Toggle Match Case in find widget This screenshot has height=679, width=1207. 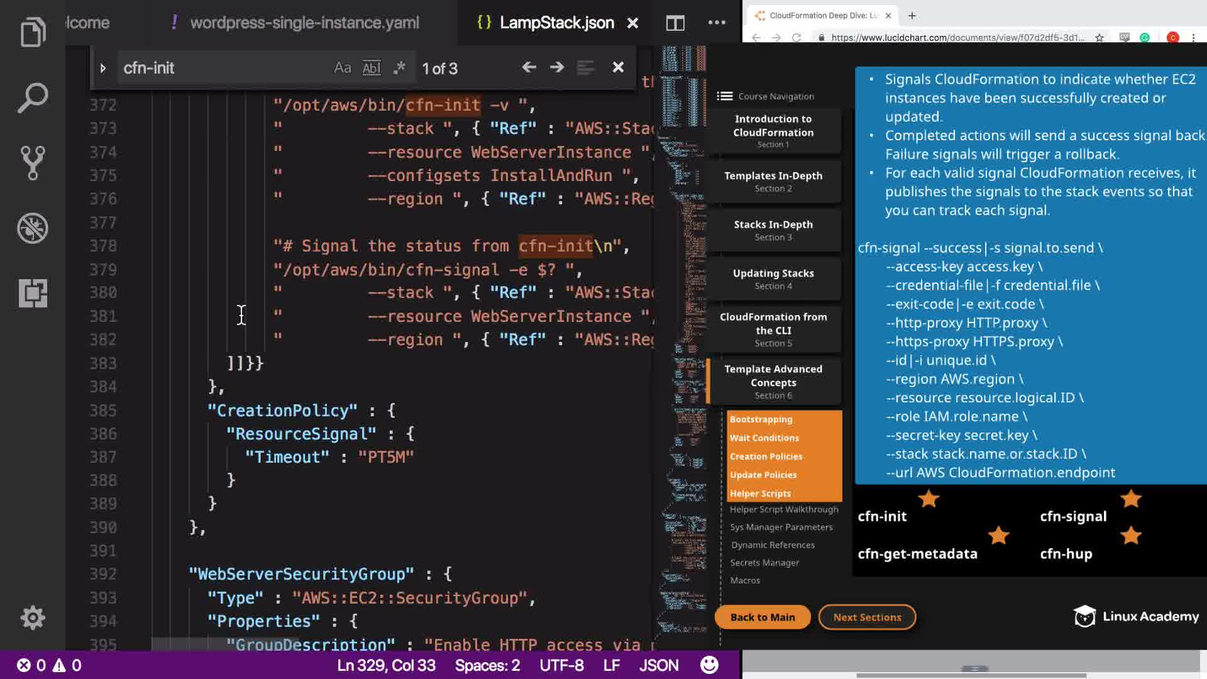pyautogui.click(x=343, y=68)
